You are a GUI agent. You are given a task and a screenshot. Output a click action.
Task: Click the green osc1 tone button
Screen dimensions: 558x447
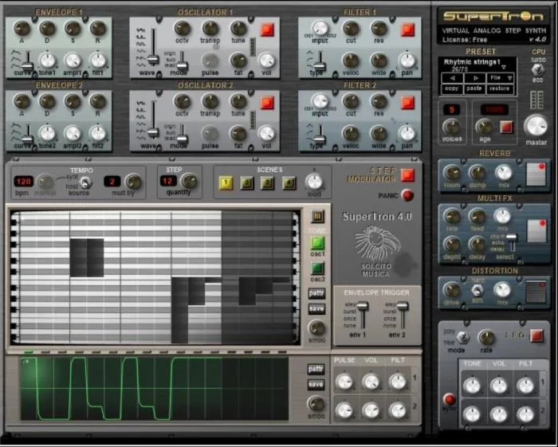(317, 243)
